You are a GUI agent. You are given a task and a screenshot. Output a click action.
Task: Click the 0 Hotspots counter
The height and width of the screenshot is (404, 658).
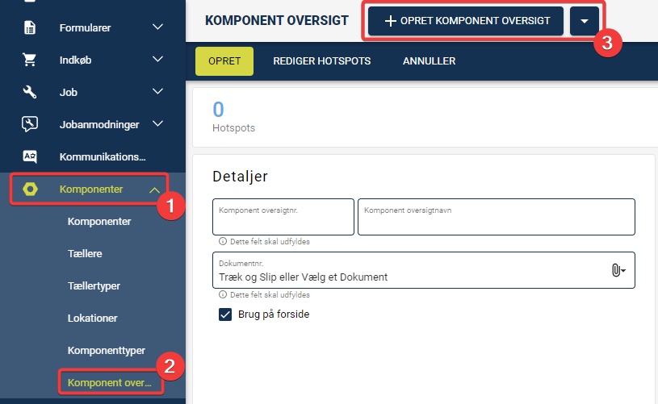[234, 117]
